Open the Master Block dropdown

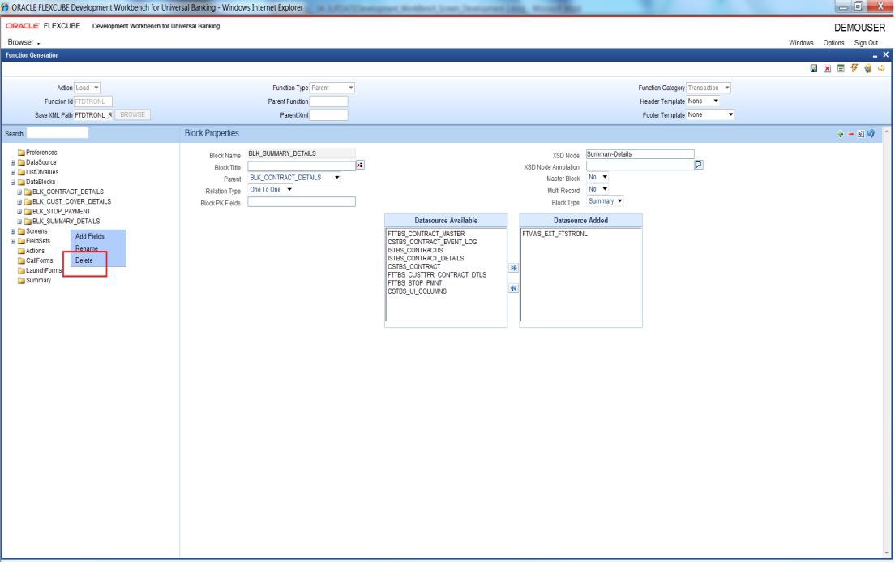tap(597, 177)
